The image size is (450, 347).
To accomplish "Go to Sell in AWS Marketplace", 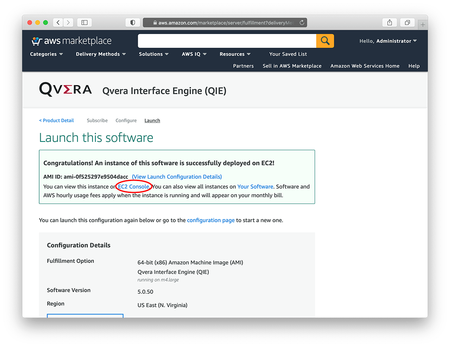I will (x=292, y=66).
